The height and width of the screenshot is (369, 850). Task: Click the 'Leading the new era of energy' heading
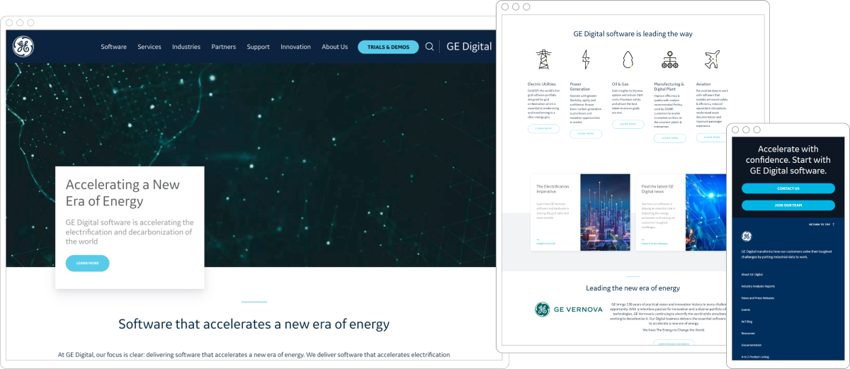(x=633, y=288)
